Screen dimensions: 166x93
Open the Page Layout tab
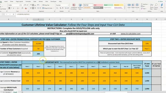tap(19, 2)
